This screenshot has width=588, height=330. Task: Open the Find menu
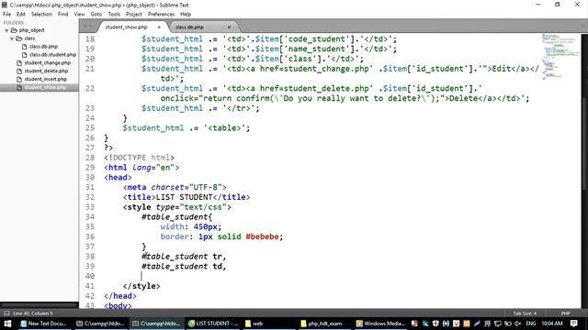pyautogui.click(x=63, y=15)
